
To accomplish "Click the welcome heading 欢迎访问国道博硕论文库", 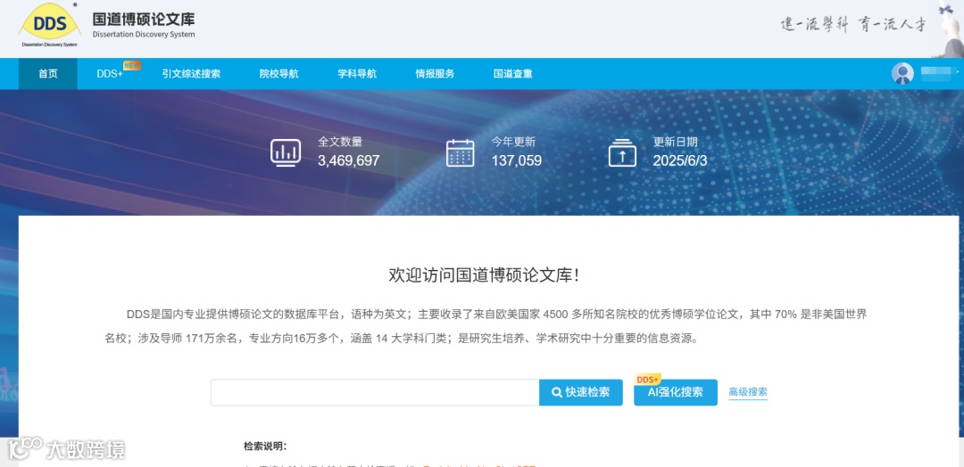I will [484, 274].
